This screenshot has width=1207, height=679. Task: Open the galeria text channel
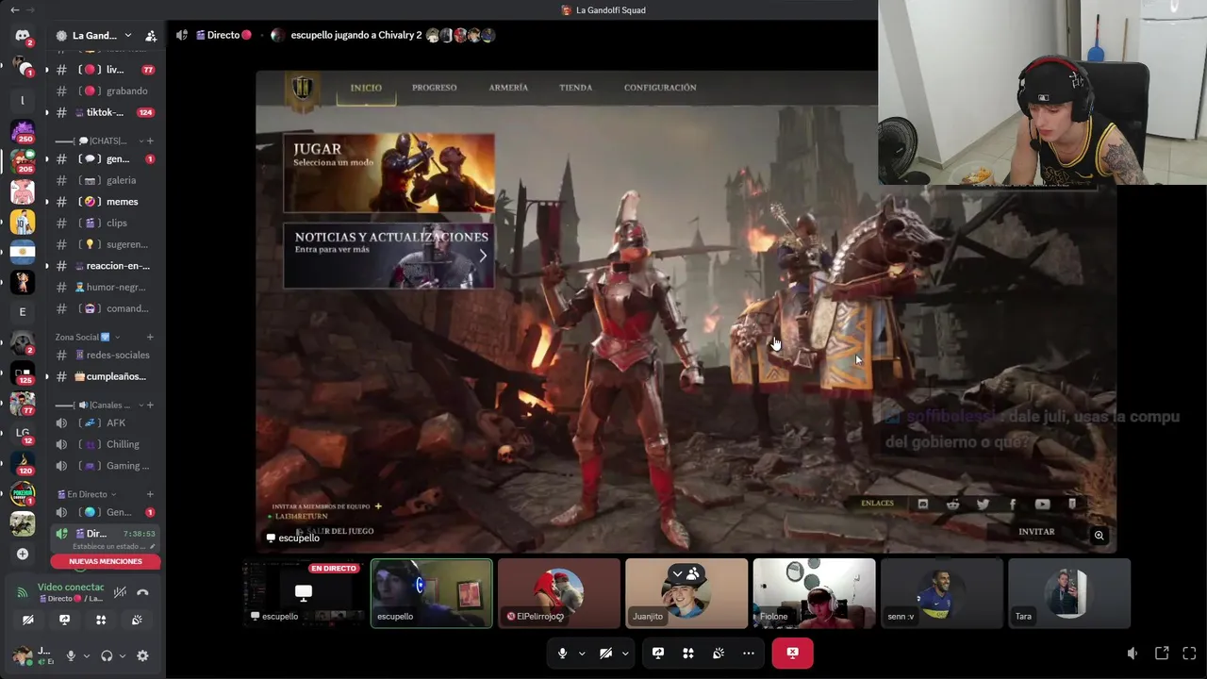tap(106, 180)
